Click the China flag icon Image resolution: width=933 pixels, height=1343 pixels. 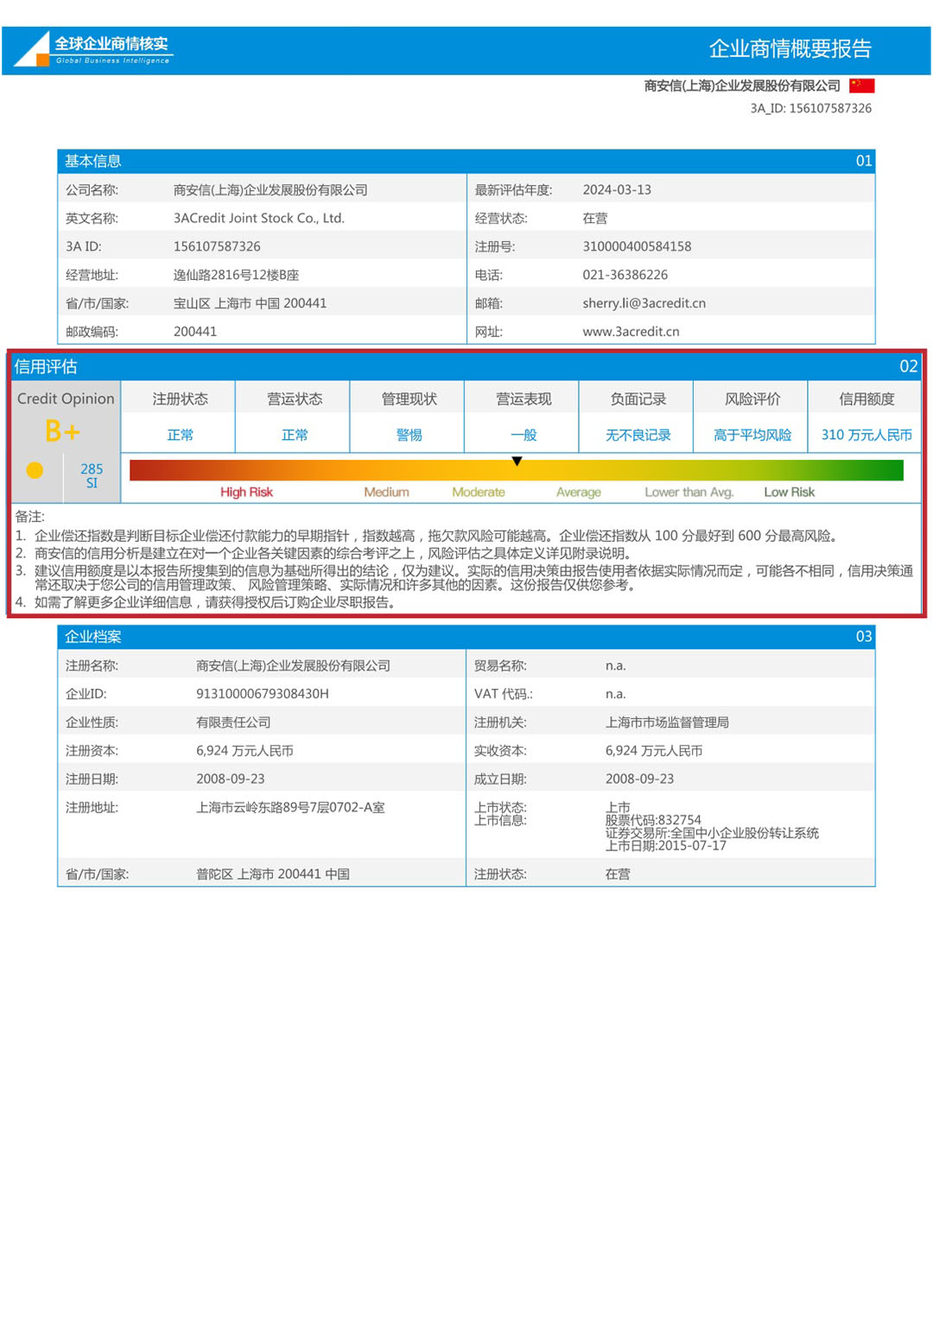861,86
